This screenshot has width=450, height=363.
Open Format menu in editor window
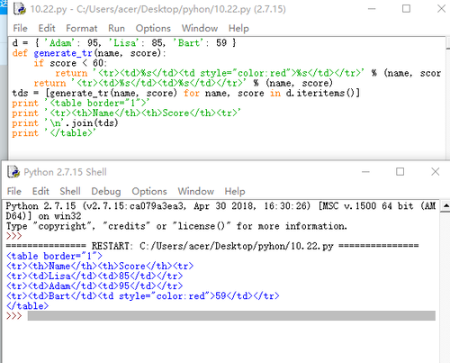coord(82,28)
